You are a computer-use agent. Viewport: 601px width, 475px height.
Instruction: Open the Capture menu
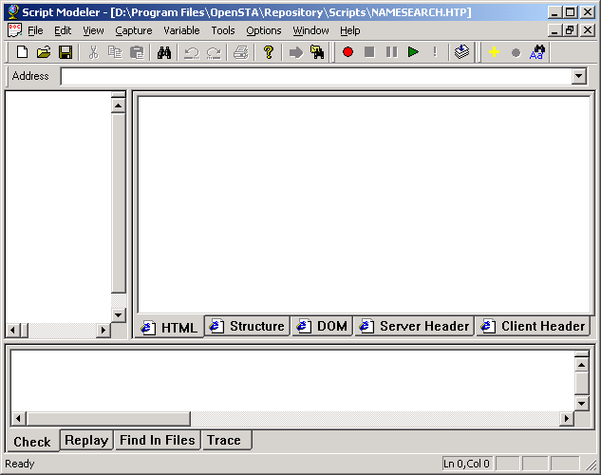133,30
